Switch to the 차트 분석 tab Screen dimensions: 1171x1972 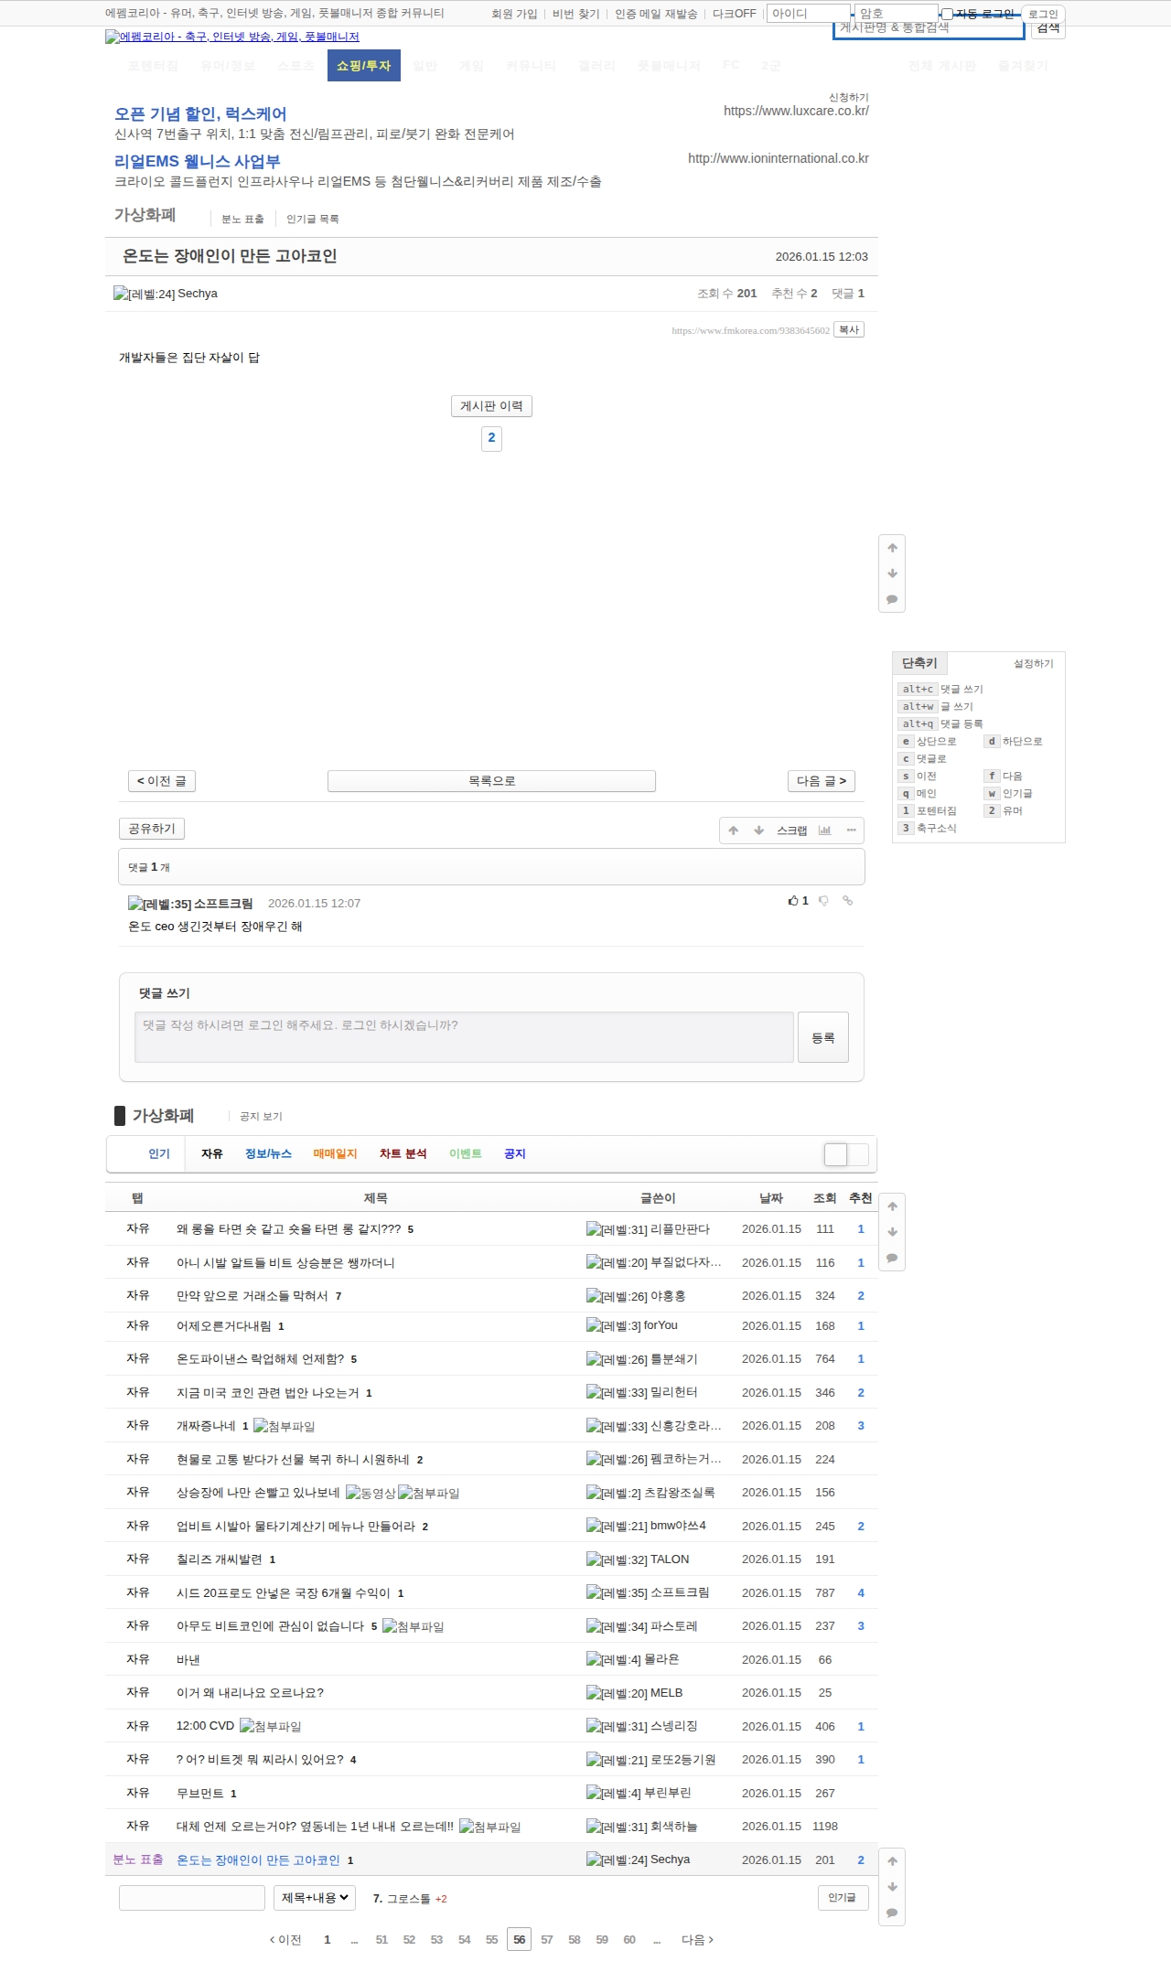pos(403,1154)
